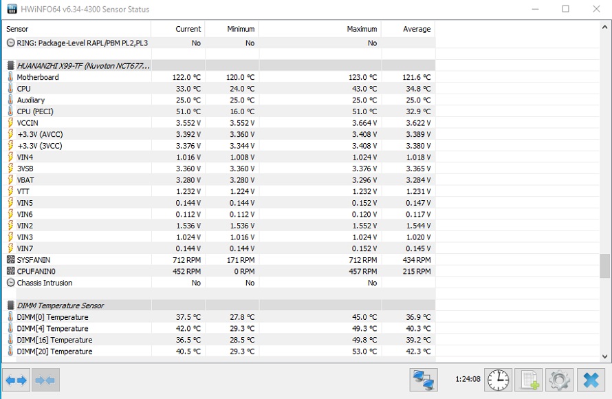The image size is (612, 399).
Task: Select the VIN6 voltage row
Action: pos(219,214)
